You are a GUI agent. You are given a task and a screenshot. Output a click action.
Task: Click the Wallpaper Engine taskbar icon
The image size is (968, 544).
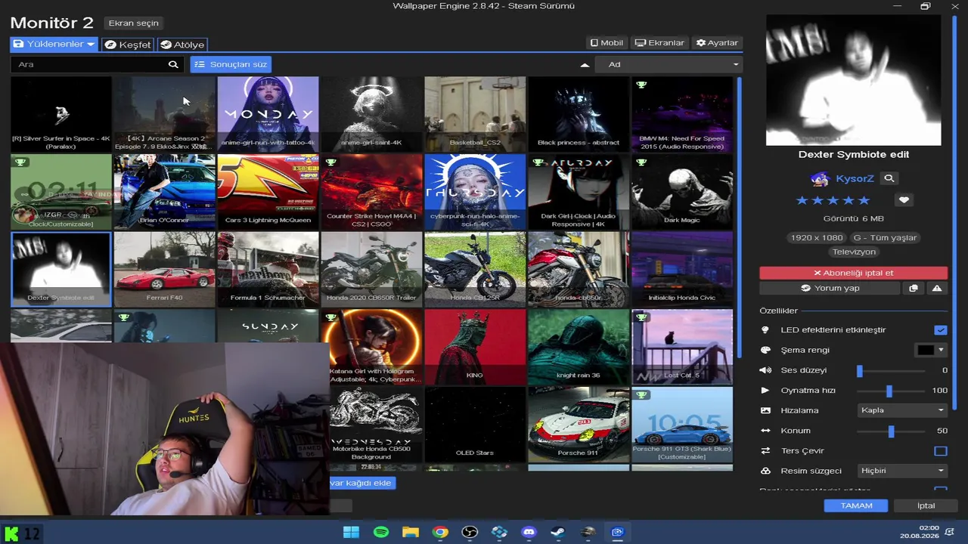click(x=618, y=532)
